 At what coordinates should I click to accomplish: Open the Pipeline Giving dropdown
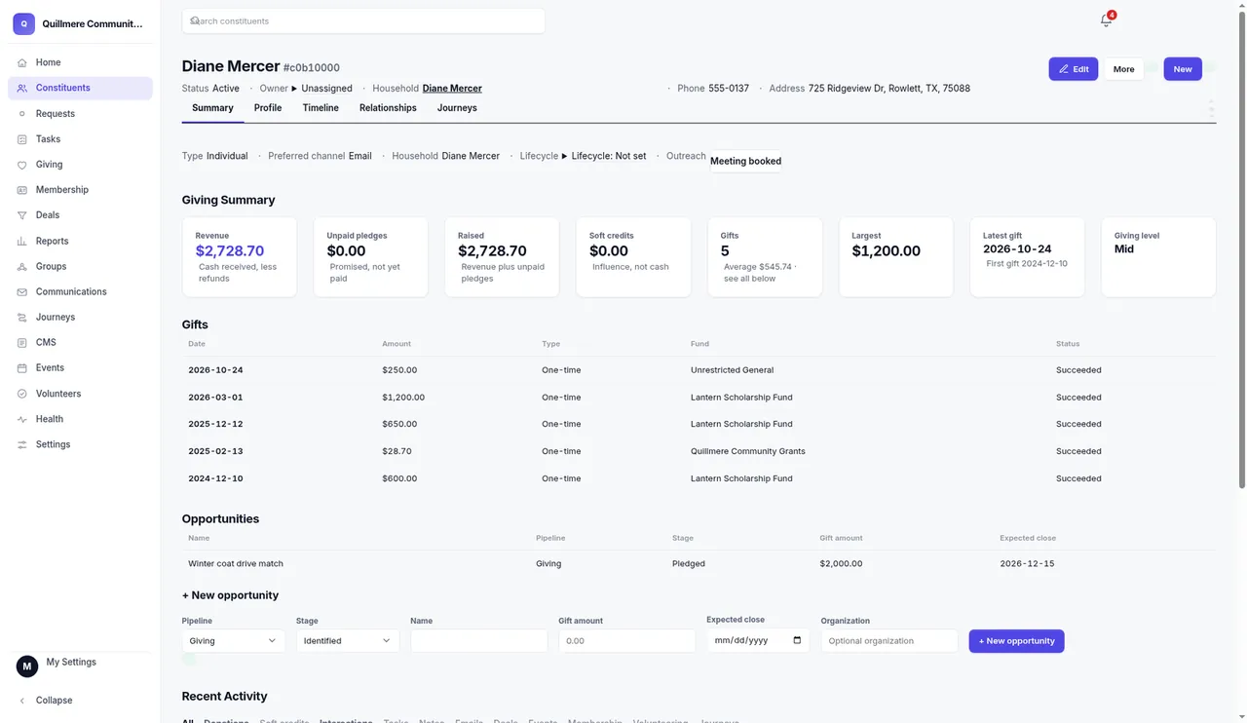point(233,640)
